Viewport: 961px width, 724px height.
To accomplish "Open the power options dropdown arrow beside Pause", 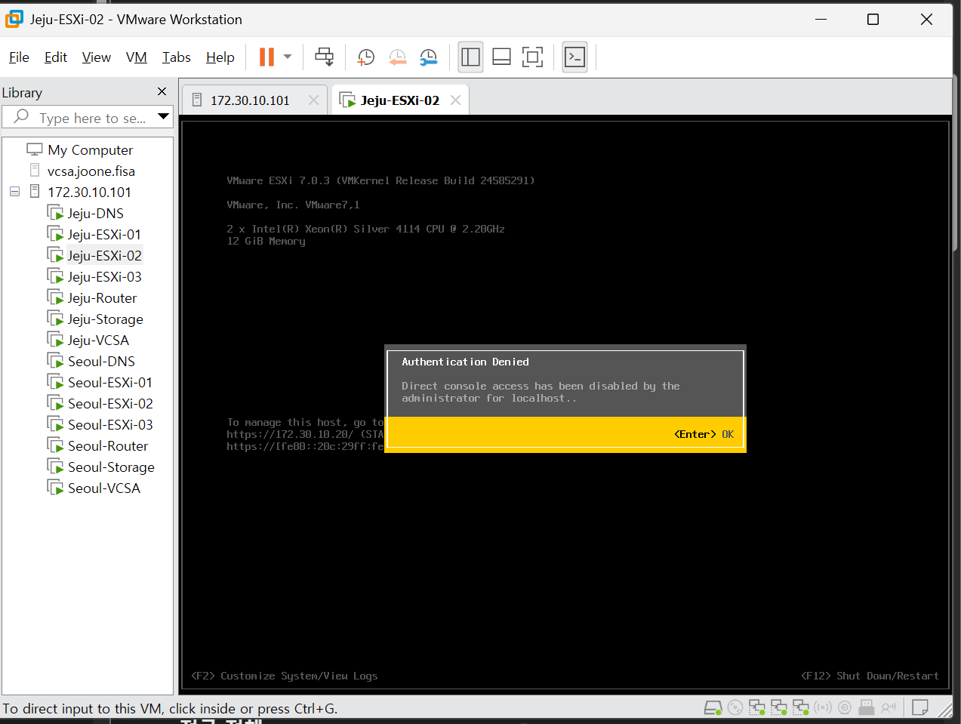I will click(288, 57).
